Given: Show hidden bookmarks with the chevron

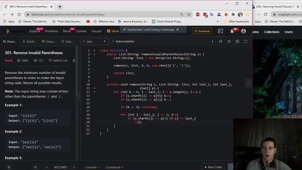Looking at the screenshot, I should click(x=218, y=21).
